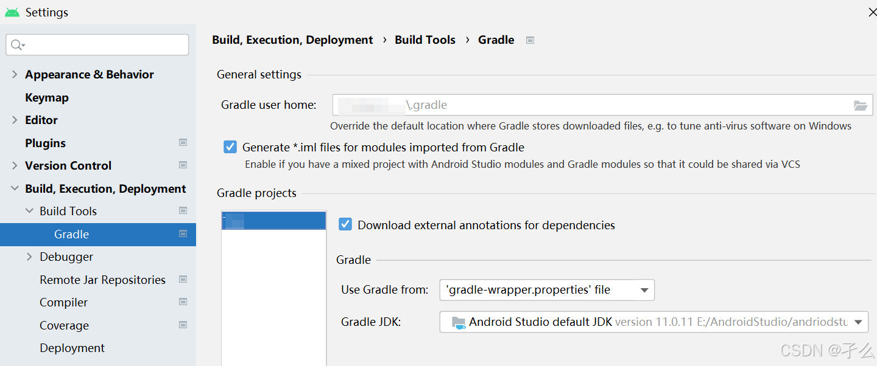This screenshot has width=877, height=366.
Task: Click project-level icon next to Build Tools
Action: 183,210
